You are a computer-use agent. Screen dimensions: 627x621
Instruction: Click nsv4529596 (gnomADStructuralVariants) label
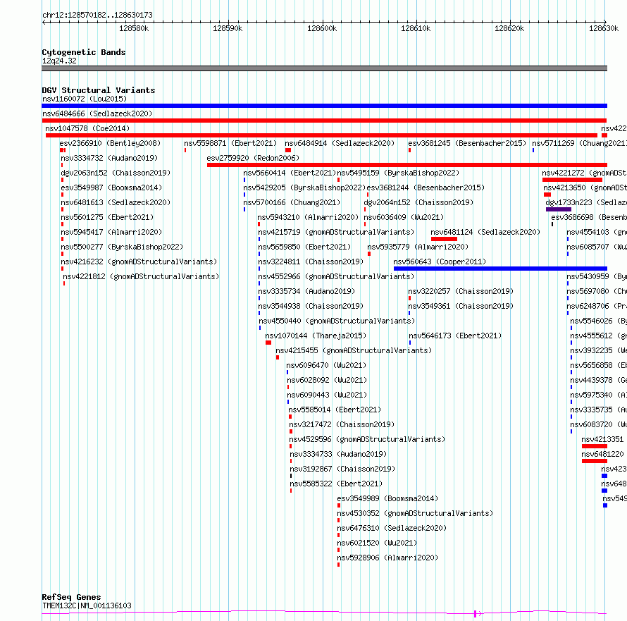point(368,439)
